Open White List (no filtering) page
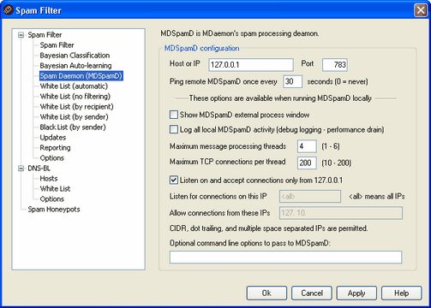Image resolution: width=431 pixels, height=308 pixels. click(75, 97)
